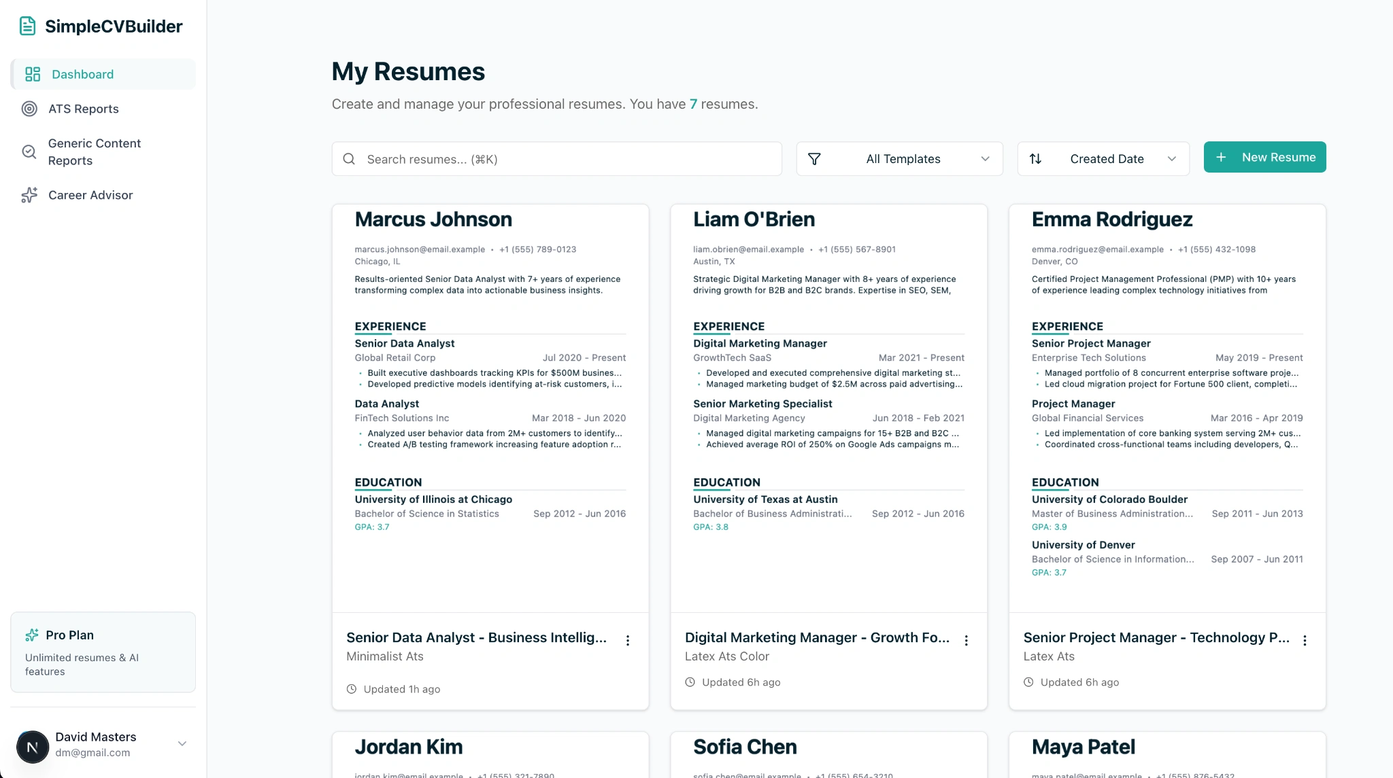1393x778 pixels.
Task: Click clock icon on Liam O'Brien card
Action: point(690,682)
